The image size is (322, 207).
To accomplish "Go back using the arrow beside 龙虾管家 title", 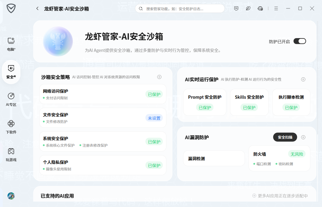I will click(x=37, y=8).
